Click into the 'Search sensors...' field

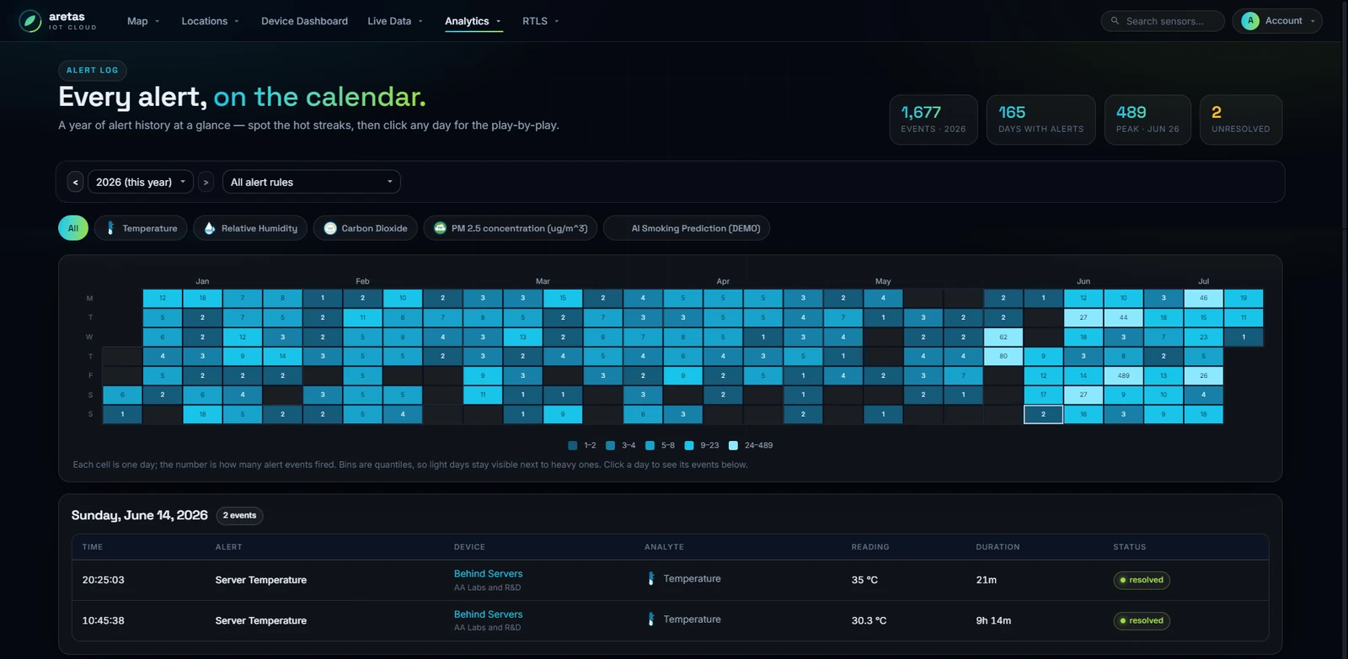1163,21
